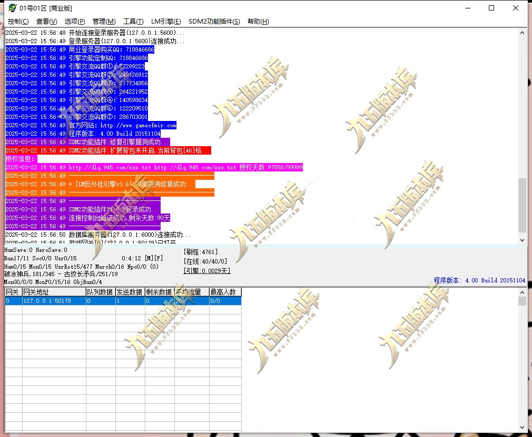The height and width of the screenshot is (437, 532).
Task: Click the 0/0 max players cell
Action: (x=225, y=301)
